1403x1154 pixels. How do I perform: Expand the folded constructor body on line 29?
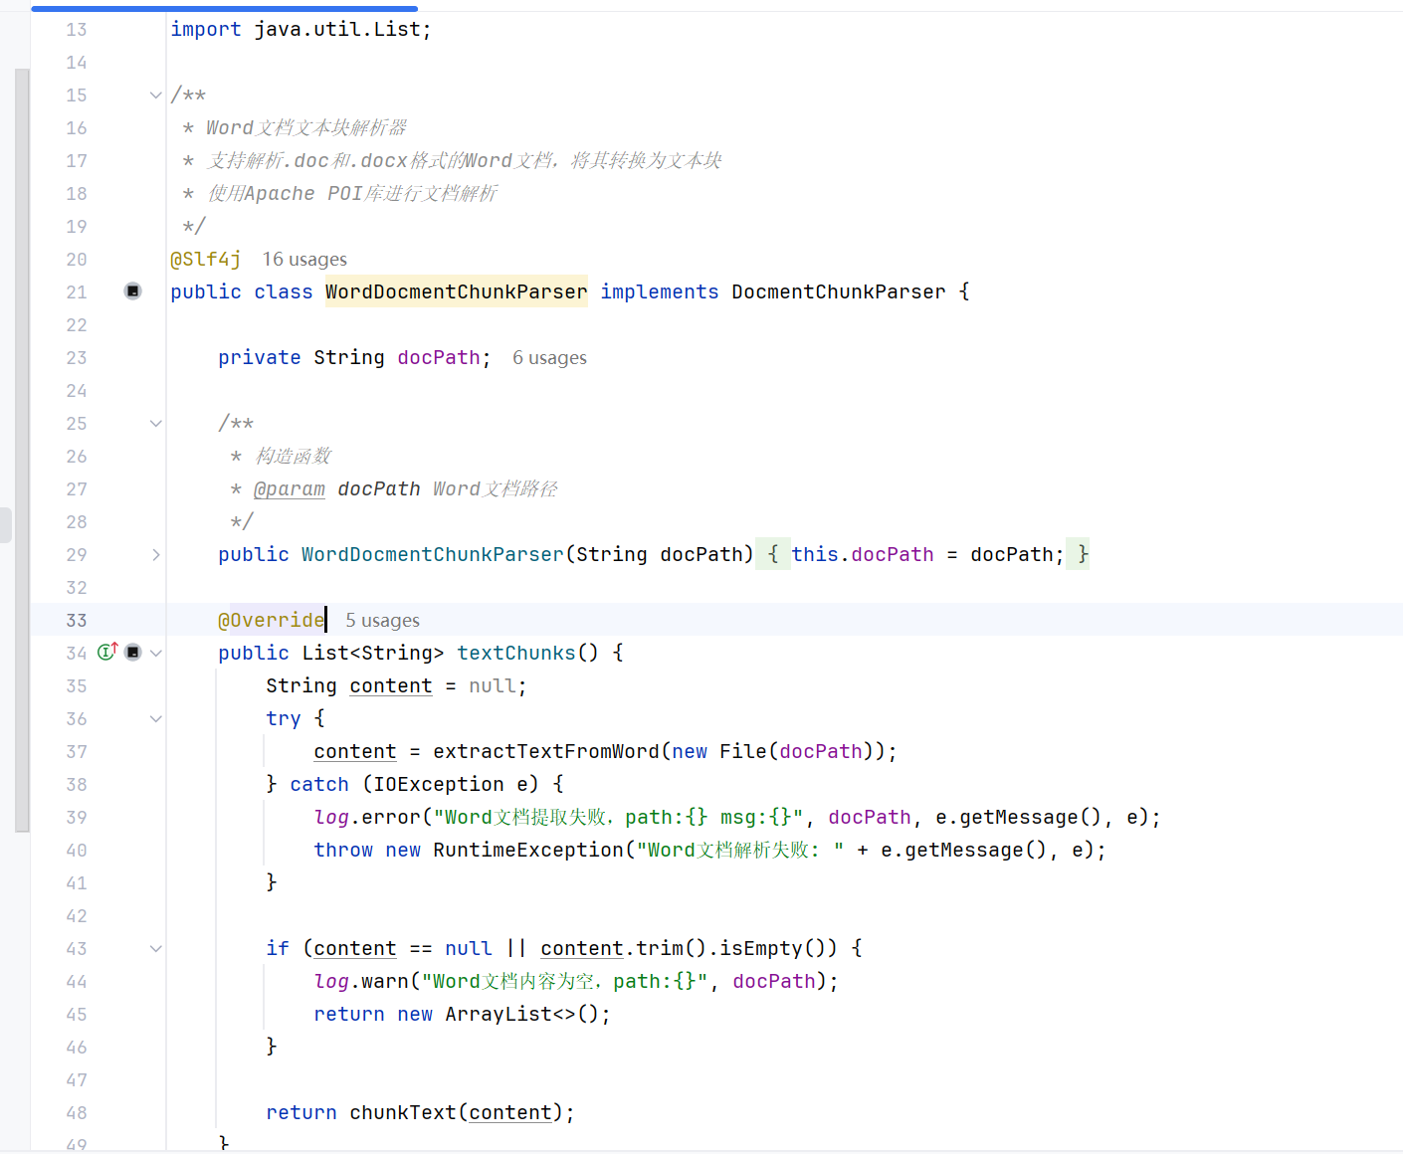pos(155,554)
